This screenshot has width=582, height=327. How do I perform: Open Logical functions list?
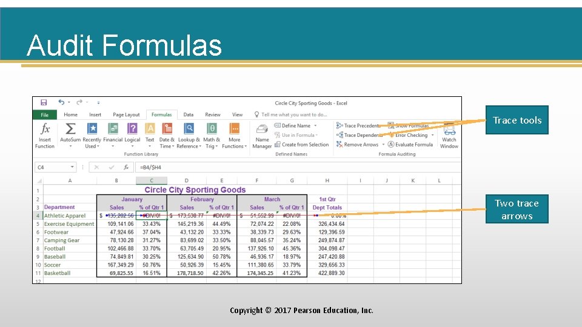click(x=132, y=136)
